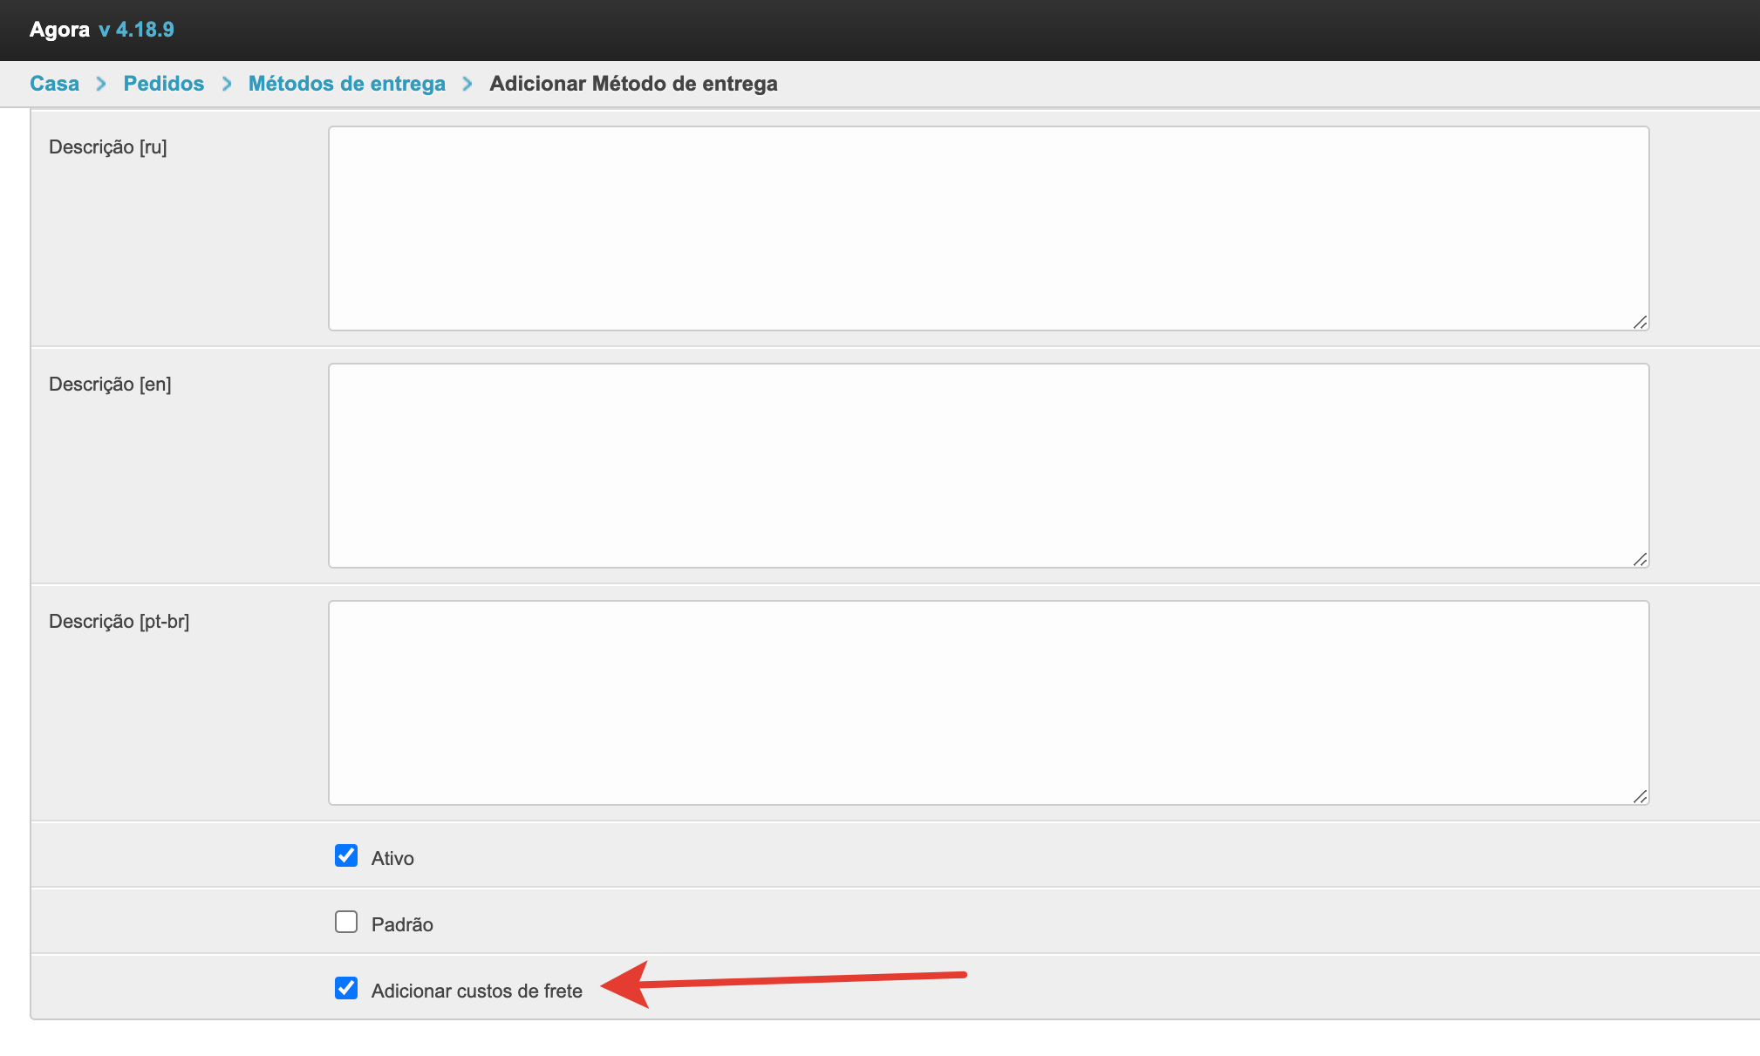Focus the Descrição [ru] text area
This screenshot has height=1056, width=1760.
click(988, 228)
